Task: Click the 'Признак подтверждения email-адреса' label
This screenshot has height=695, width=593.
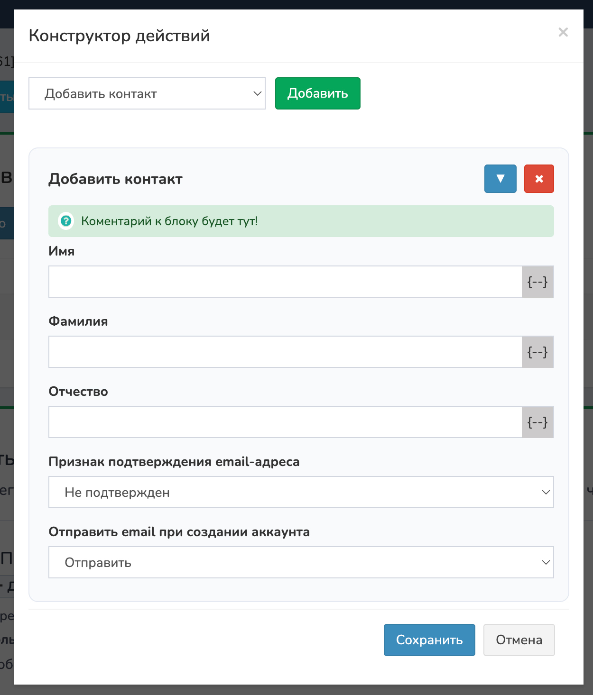Action: [x=174, y=462]
